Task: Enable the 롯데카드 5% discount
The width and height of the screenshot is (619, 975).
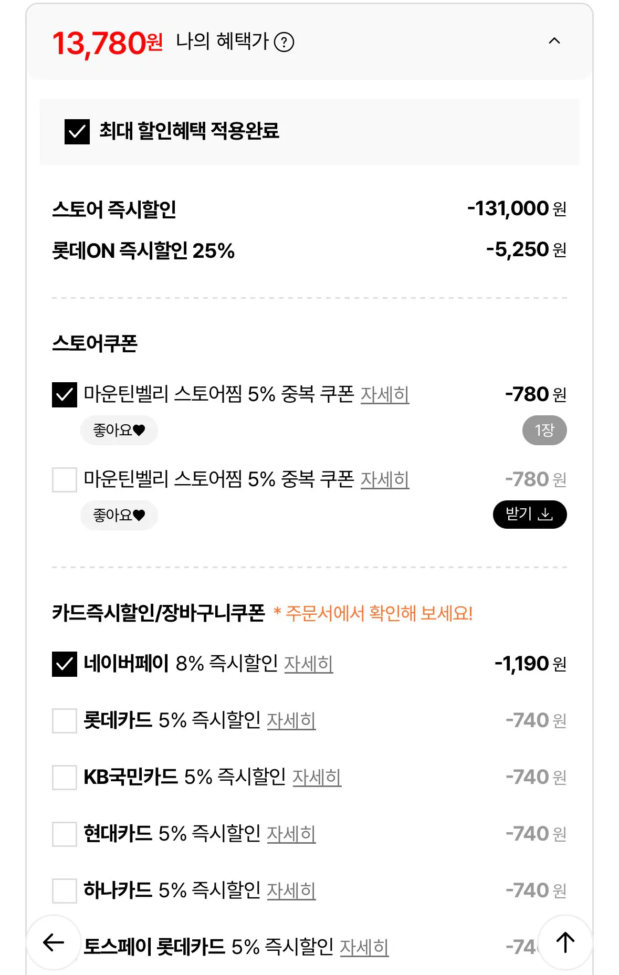Action: [65, 720]
